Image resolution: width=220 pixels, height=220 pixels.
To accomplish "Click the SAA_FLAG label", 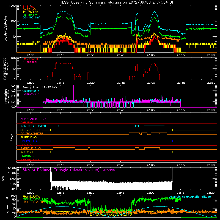I will pyautogui.click(x=27, y=145).
